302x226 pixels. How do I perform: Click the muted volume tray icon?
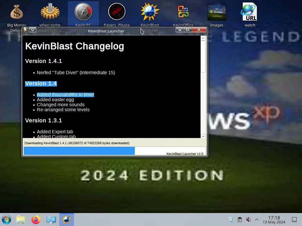point(248,220)
